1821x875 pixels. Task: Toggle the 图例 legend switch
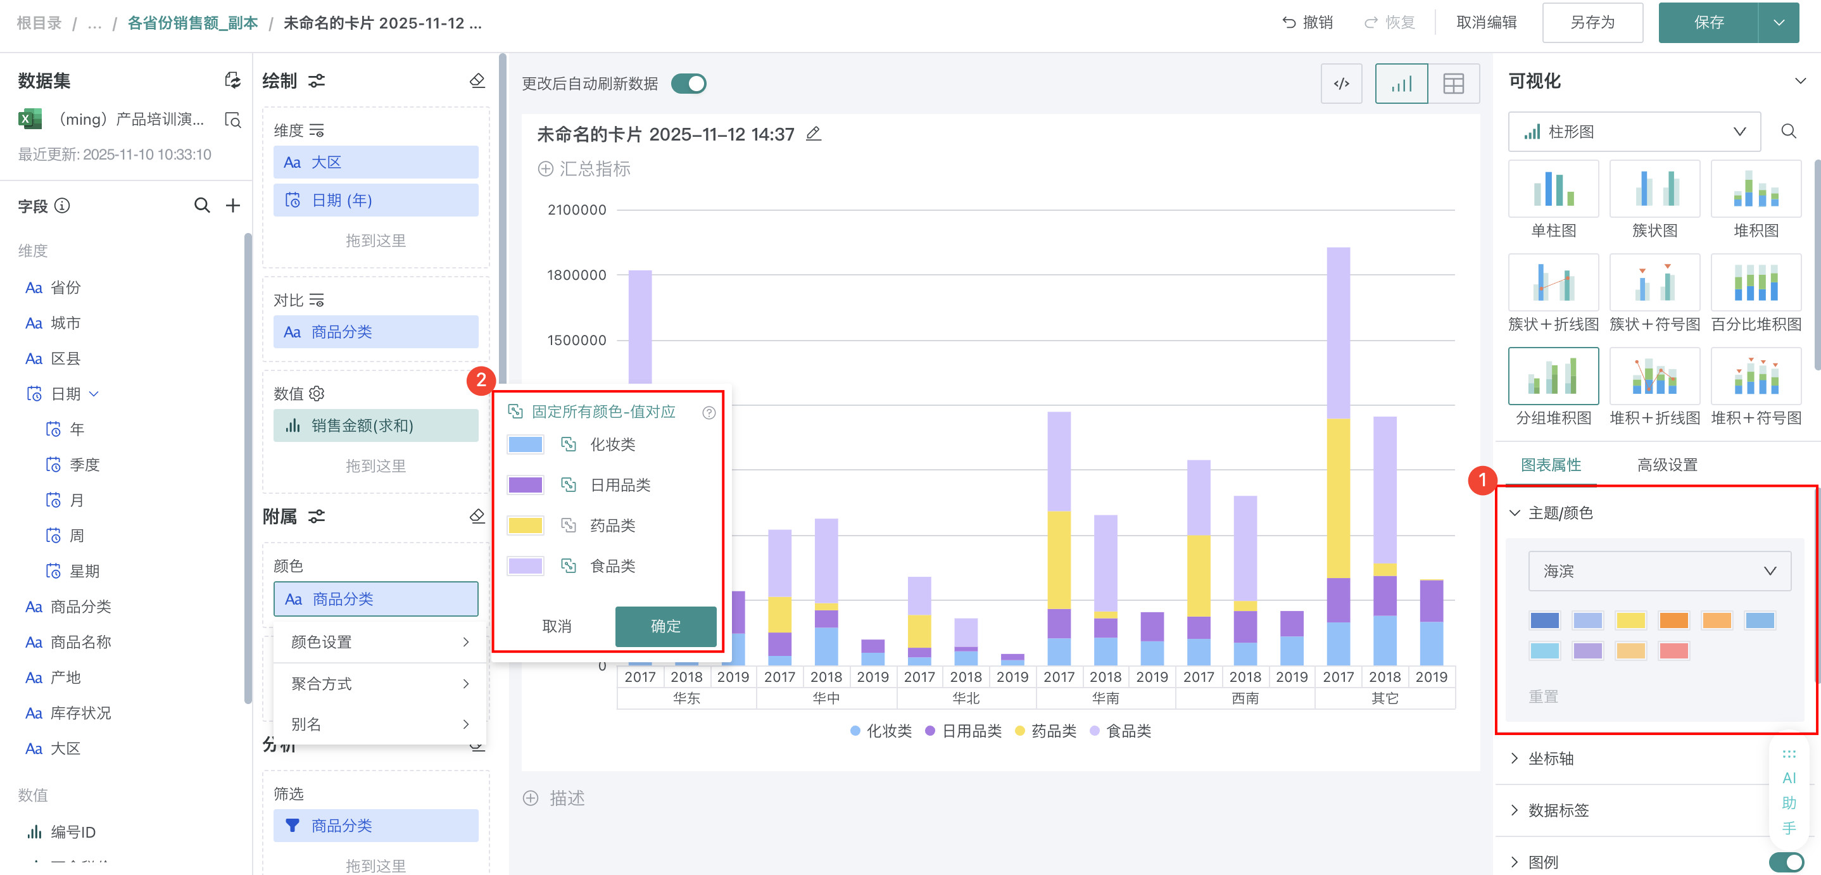[x=1786, y=862]
